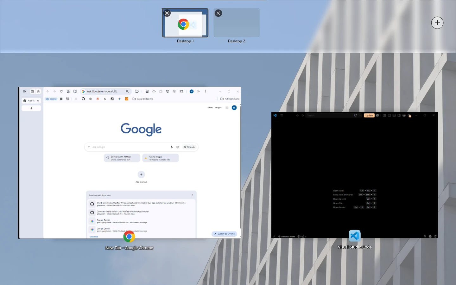This screenshot has width=456, height=285.
Task: Open the first 'Google Gemini' row in 'Continue with these tabs'
Action: (141, 221)
